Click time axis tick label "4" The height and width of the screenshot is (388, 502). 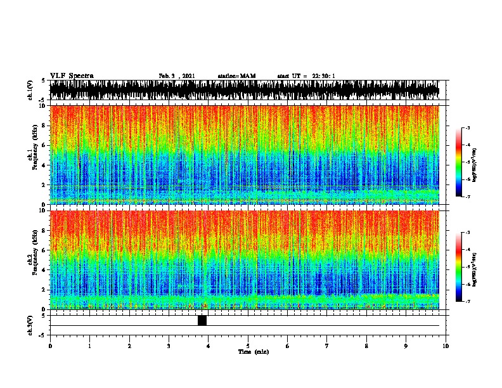click(x=209, y=346)
